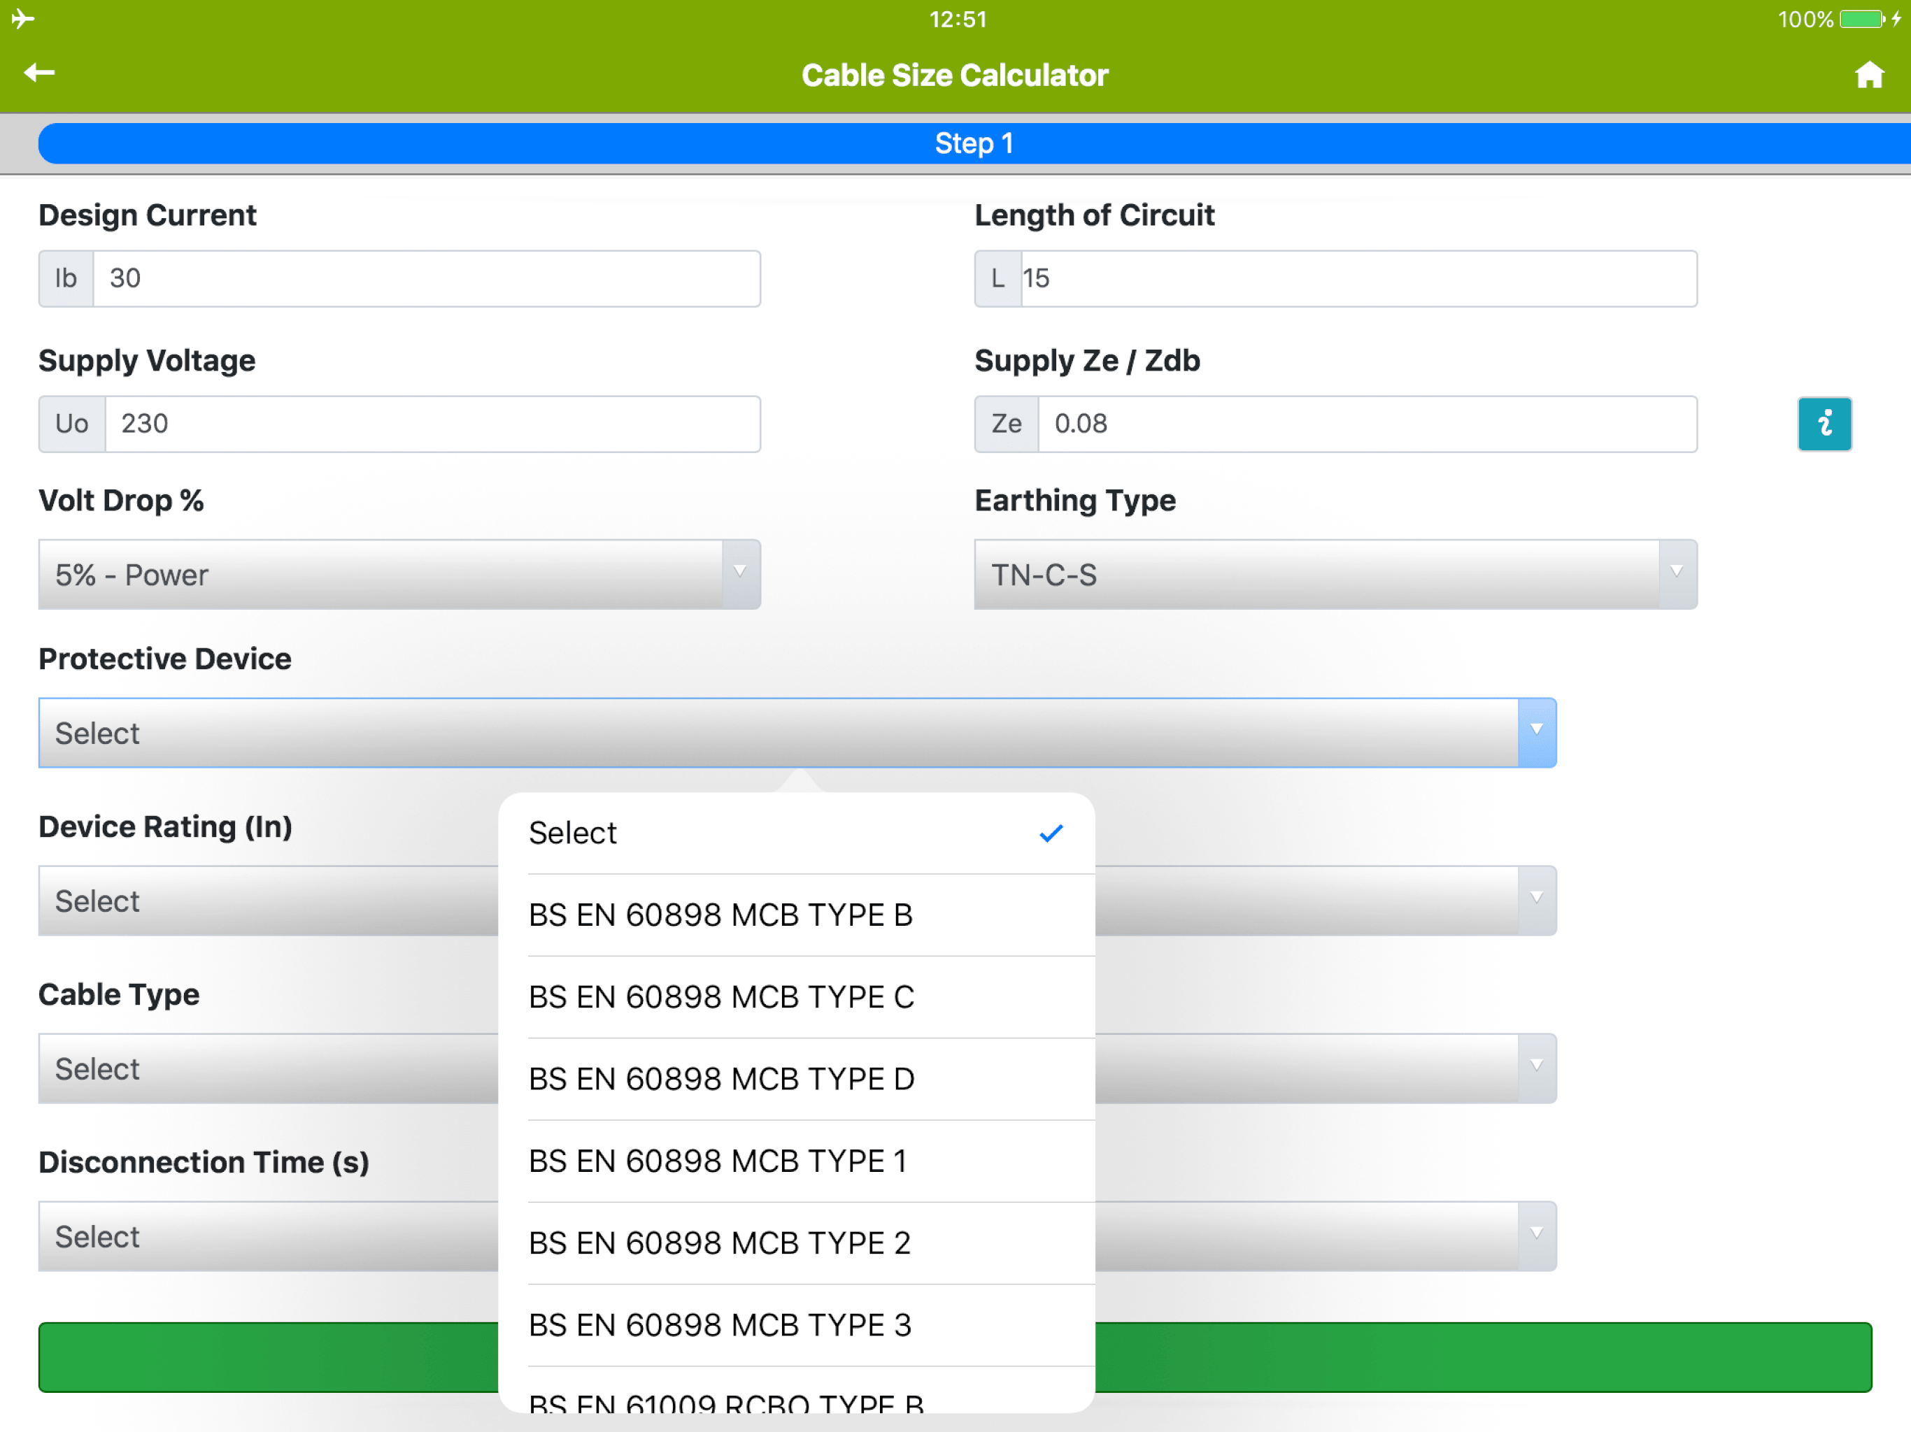Tap the battery status icon
Viewport: 1911px width, 1432px height.
click(x=1862, y=19)
